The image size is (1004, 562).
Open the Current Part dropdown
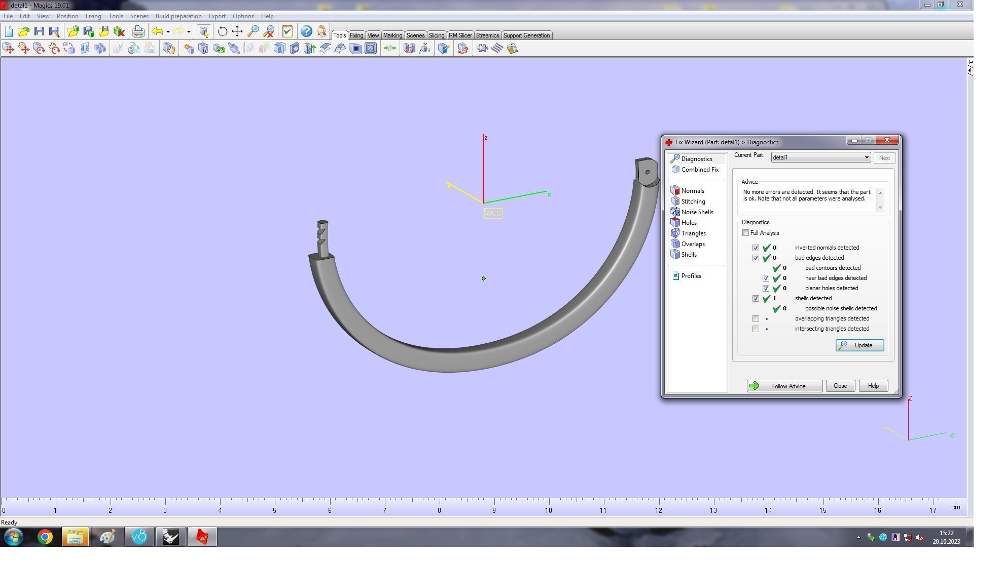coord(866,157)
